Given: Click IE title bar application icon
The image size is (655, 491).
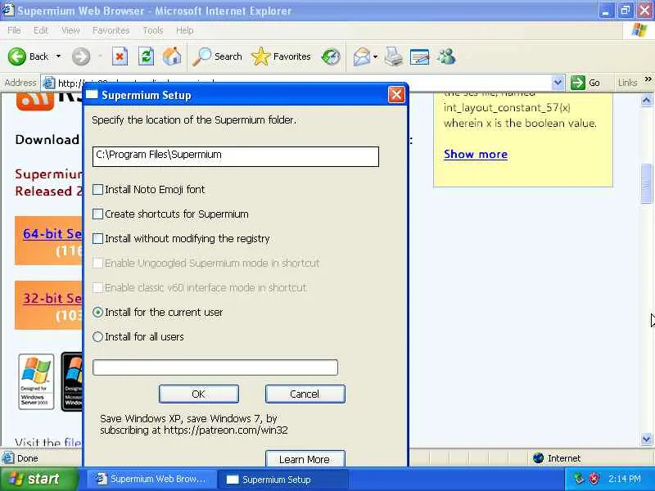Looking at the screenshot, I should tap(7, 10).
